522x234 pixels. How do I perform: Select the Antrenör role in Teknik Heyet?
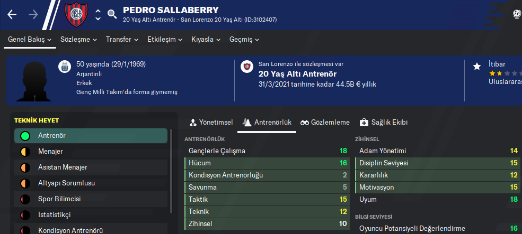pos(91,136)
